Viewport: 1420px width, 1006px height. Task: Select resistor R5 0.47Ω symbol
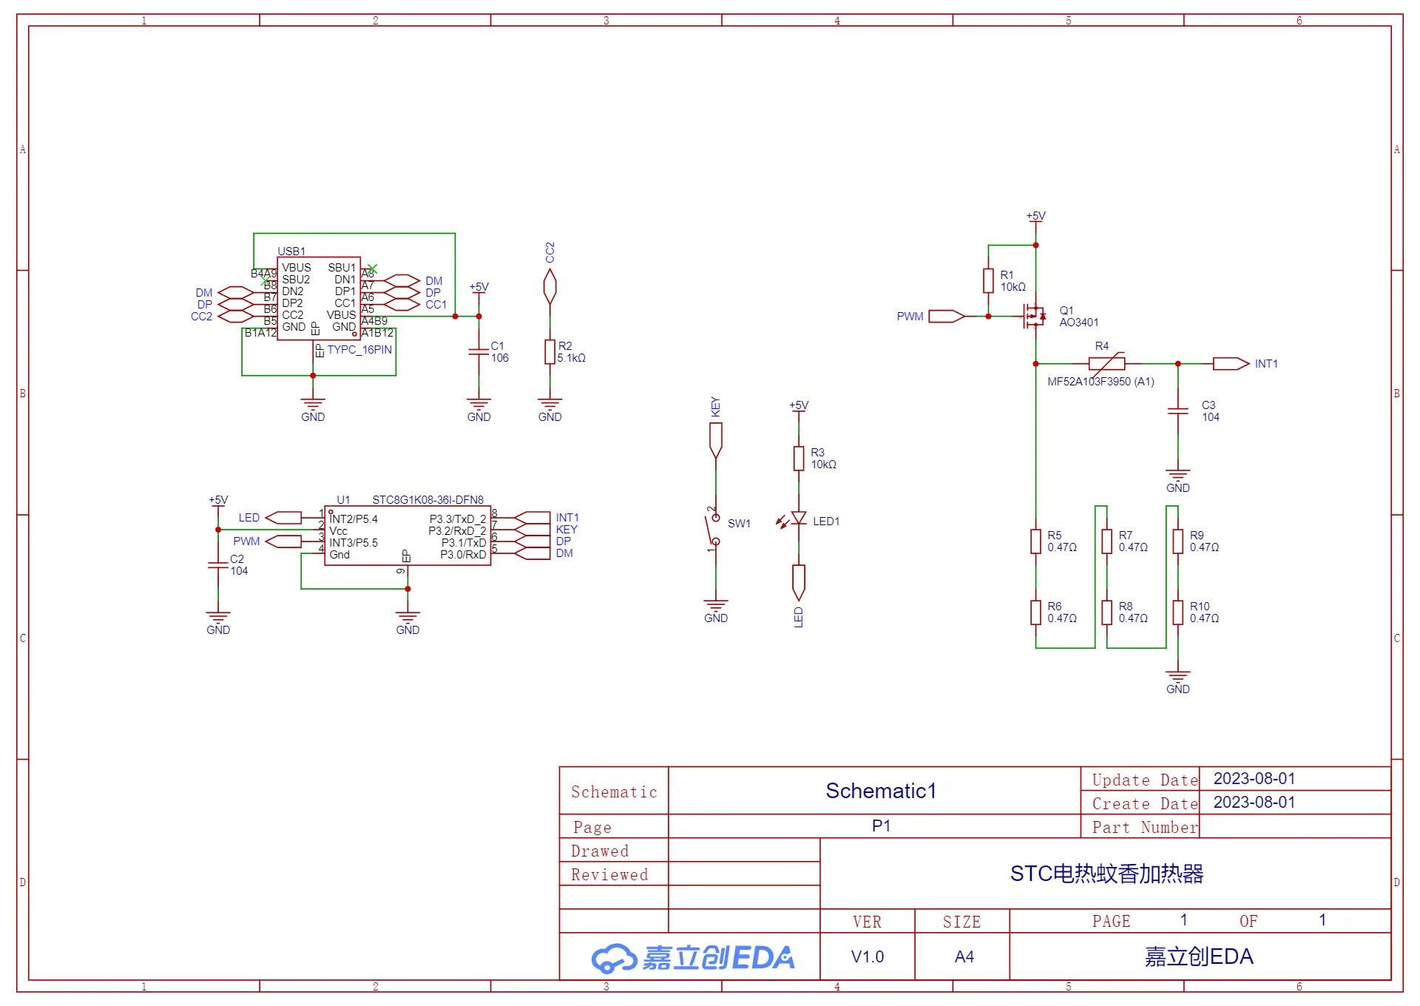coord(1035,541)
